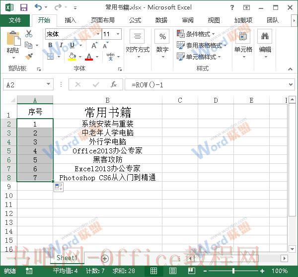Decrease font size with smaller A
Viewport: 298px width, 277px height.
pyautogui.click(x=105, y=46)
